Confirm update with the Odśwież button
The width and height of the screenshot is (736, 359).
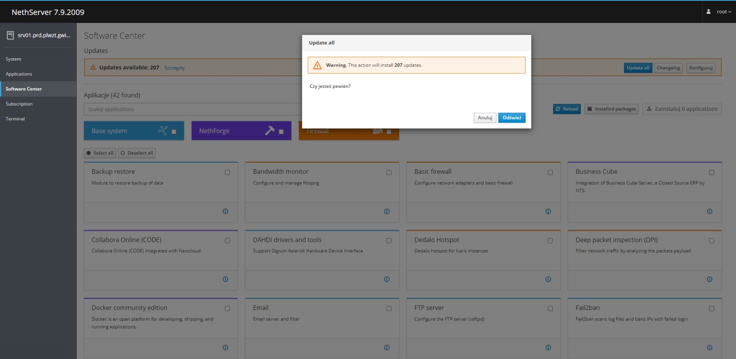coord(512,118)
